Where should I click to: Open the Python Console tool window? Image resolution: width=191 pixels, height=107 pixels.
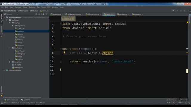pyautogui.click(x=11, y=100)
